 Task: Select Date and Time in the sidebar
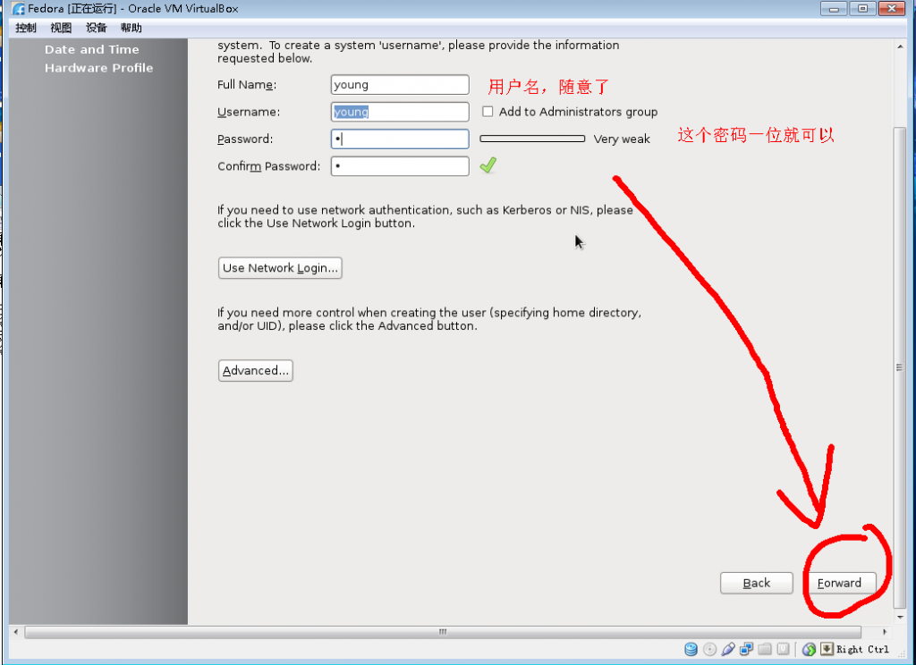(x=91, y=49)
